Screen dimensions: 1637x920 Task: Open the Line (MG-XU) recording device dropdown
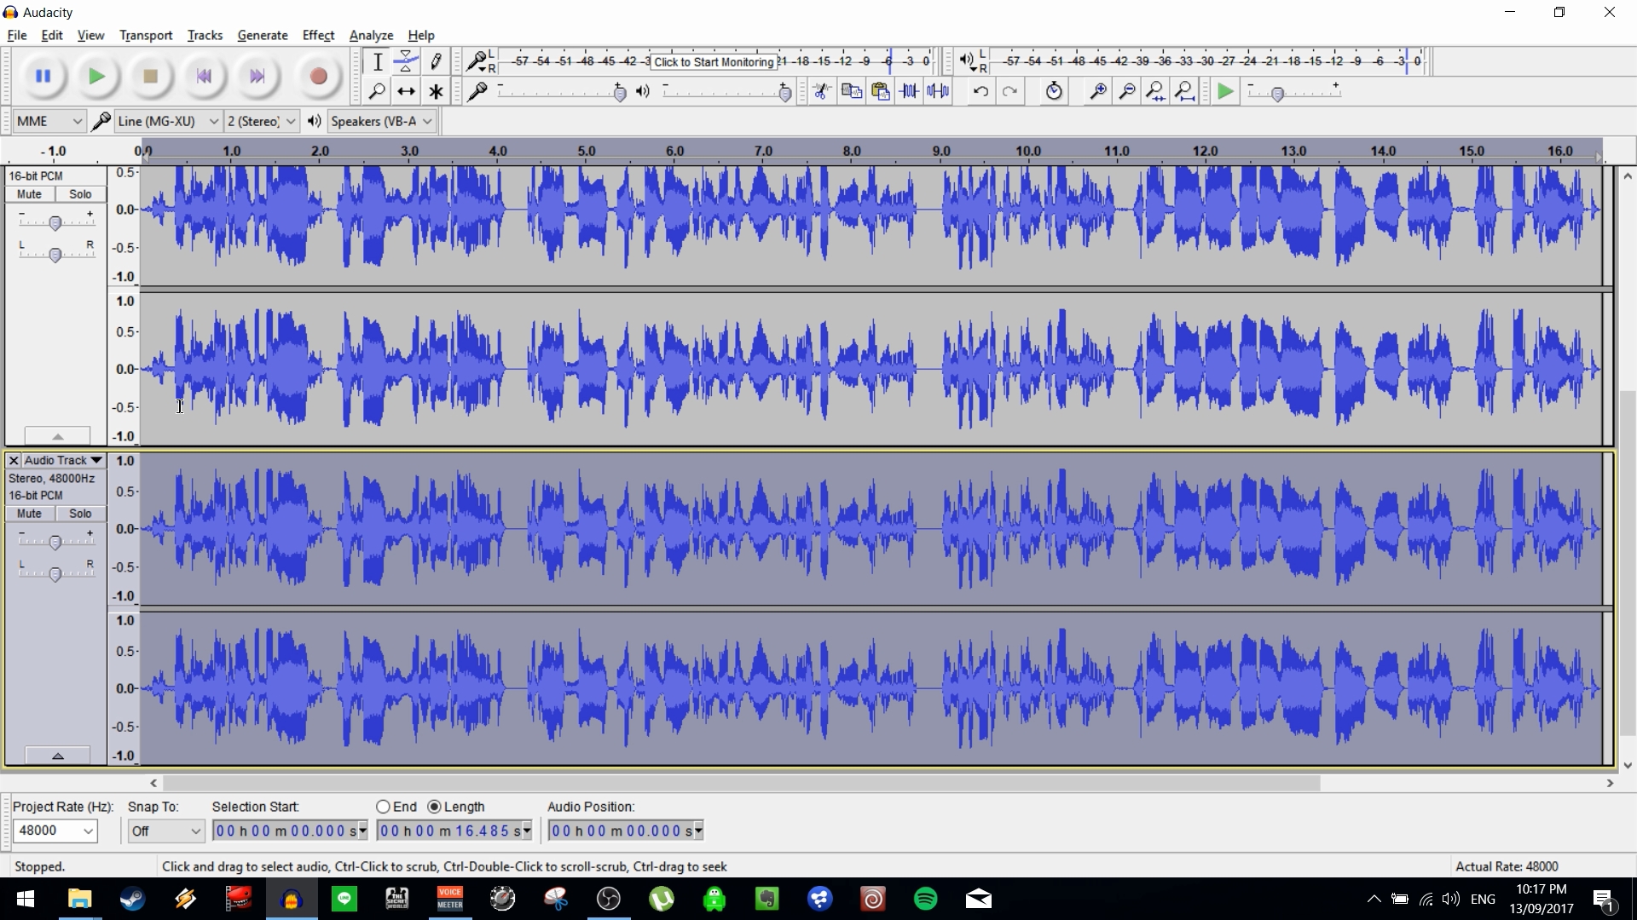coord(168,121)
